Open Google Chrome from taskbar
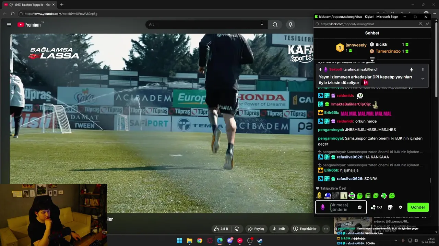This screenshot has height=246, width=439. (x=200, y=241)
